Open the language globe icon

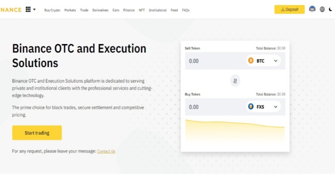click(x=322, y=9)
